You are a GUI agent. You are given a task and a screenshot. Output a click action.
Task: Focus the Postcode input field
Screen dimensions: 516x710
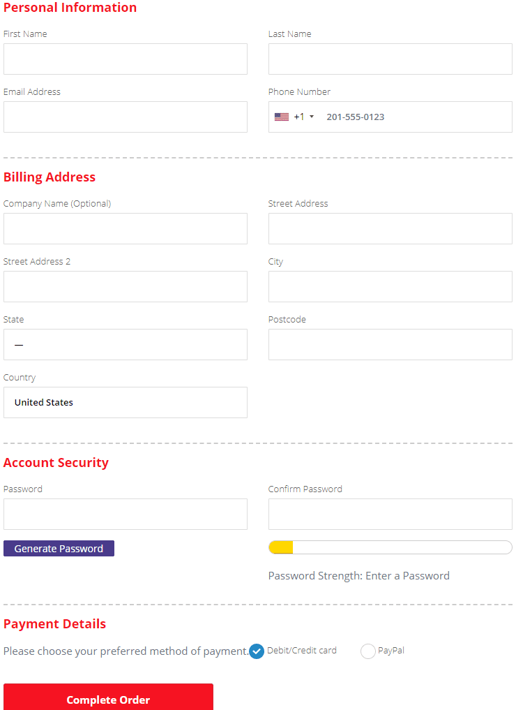[390, 345]
